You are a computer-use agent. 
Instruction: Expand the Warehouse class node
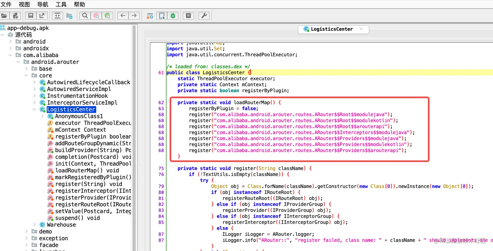tap(35, 225)
